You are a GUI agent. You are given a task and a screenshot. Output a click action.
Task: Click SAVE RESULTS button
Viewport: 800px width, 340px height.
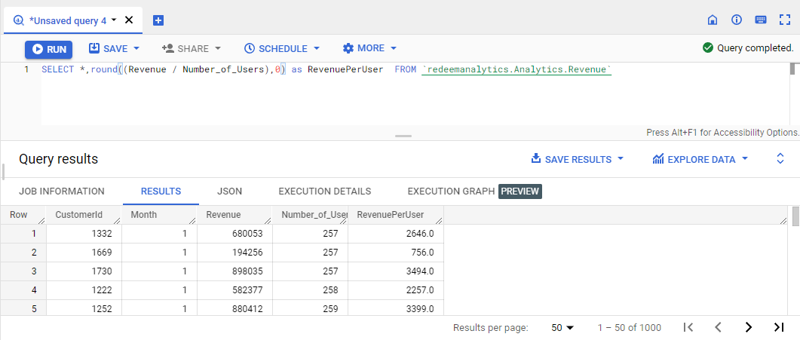pos(572,159)
